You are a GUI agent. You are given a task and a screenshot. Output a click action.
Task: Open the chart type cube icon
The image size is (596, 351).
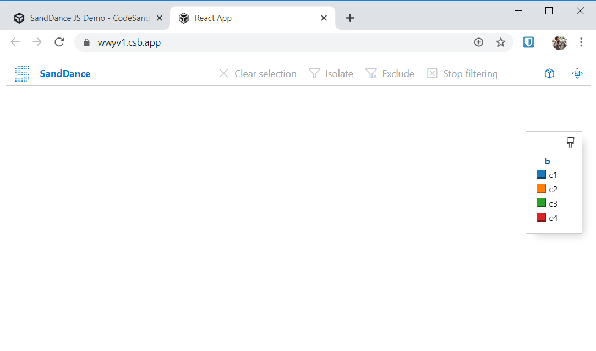point(549,73)
